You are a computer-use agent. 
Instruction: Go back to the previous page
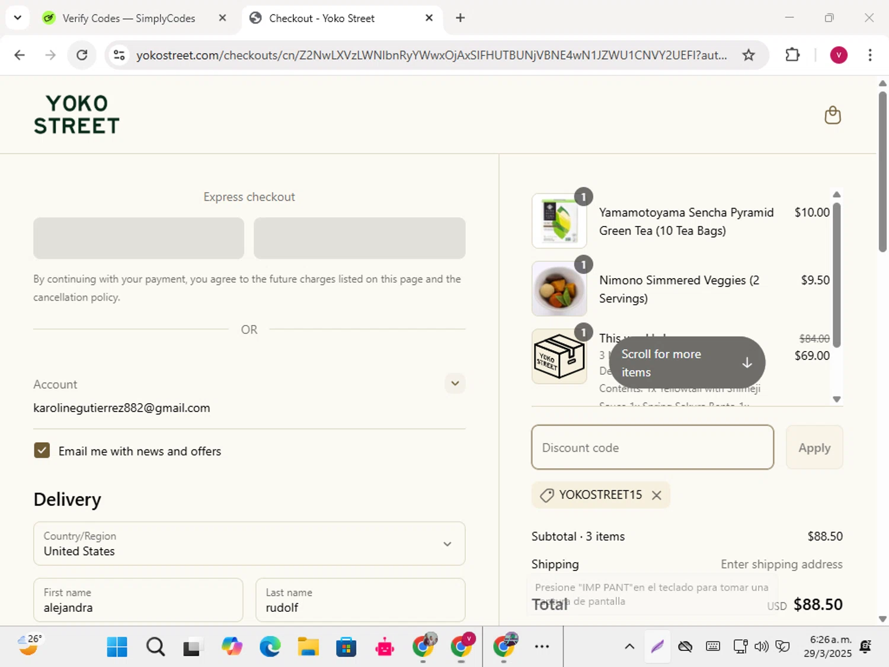[x=20, y=55]
